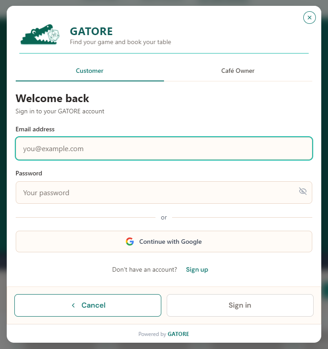
Task: Switch to the Customer tab
Action: 89,71
